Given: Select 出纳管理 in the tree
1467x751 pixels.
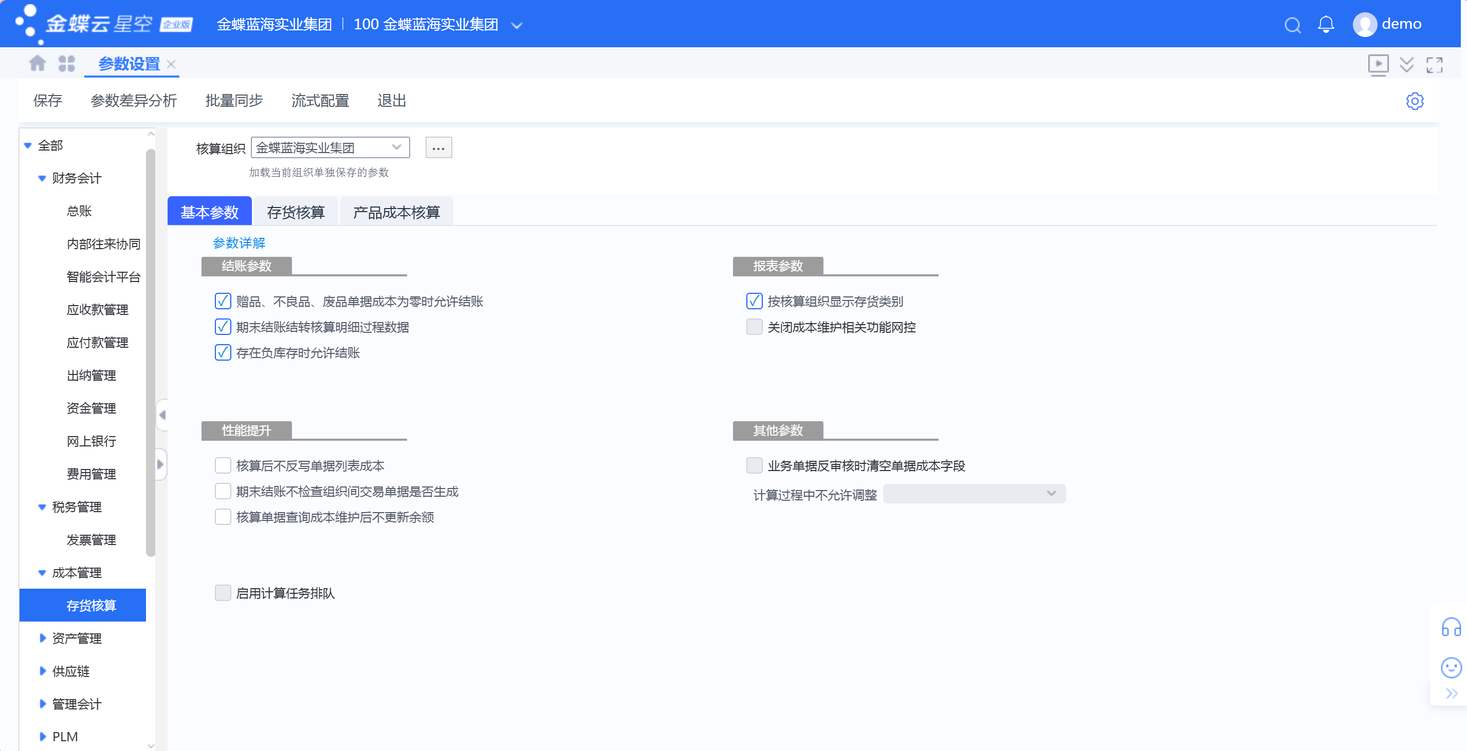Looking at the screenshot, I should pyautogui.click(x=91, y=375).
